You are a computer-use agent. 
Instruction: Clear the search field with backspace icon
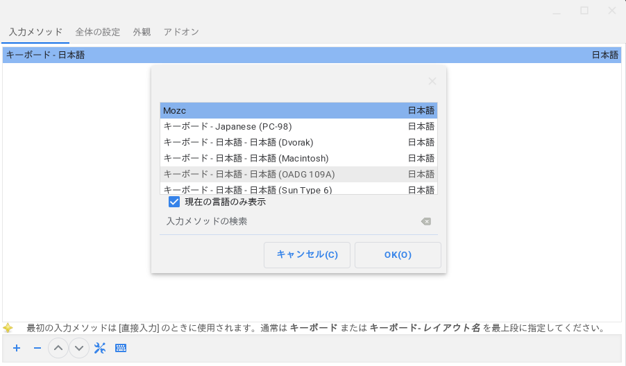point(426,221)
